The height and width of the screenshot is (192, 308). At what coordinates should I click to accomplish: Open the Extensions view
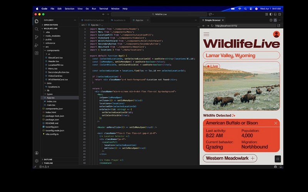click(x=37, y=53)
